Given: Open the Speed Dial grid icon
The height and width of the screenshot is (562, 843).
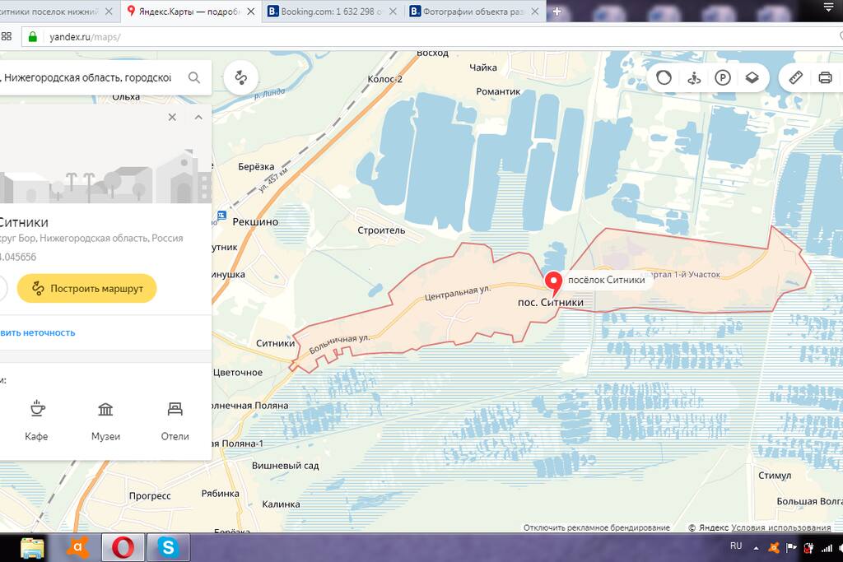Looking at the screenshot, I should (x=7, y=36).
